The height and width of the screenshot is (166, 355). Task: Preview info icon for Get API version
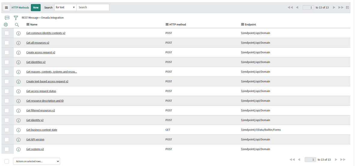tap(19, 140)
